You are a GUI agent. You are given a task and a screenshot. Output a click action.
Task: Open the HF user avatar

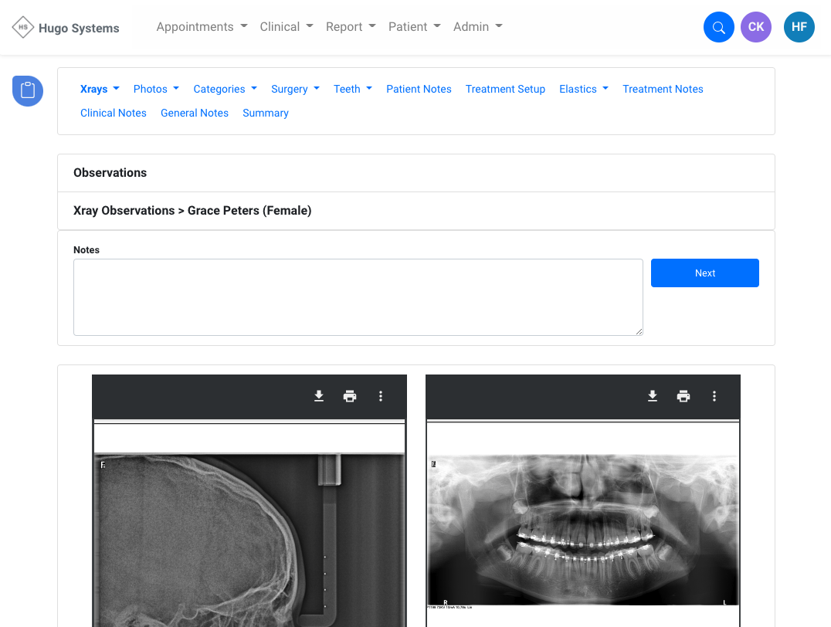pyautogui.click(x=799, y=27)
